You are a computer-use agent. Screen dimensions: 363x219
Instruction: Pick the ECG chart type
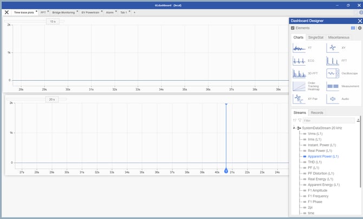(299, 61)
